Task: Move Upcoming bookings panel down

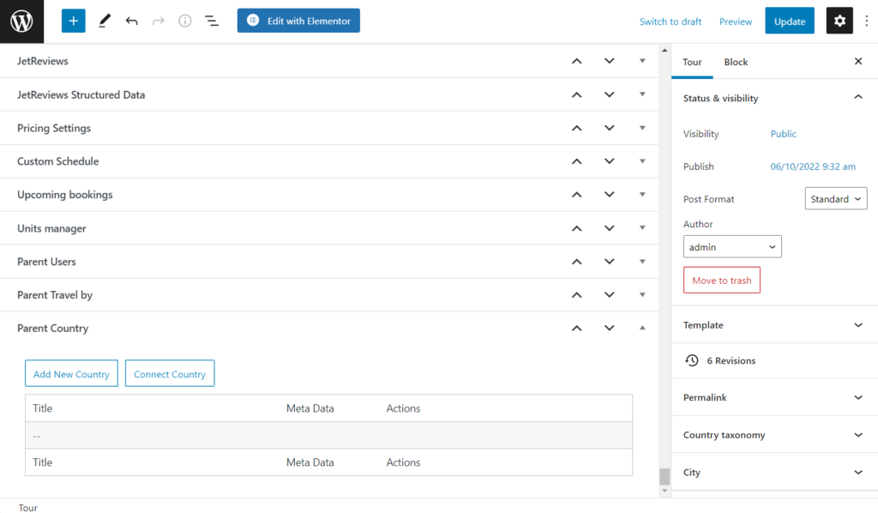Action: click(x=610, y=195)
